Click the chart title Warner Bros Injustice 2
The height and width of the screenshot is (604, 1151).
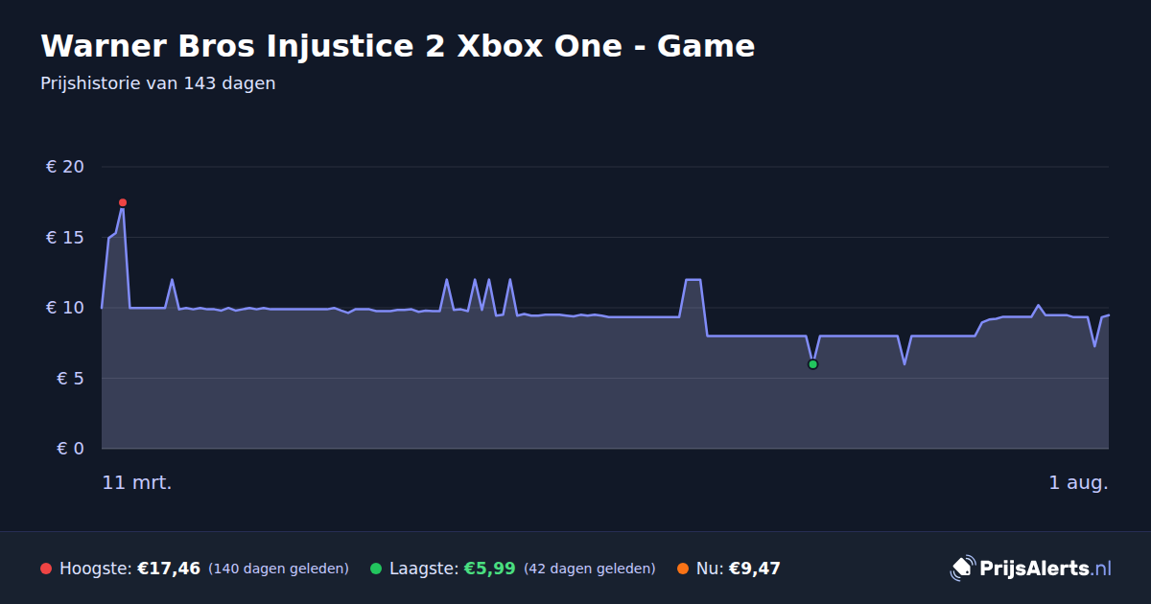pos(398,46)
